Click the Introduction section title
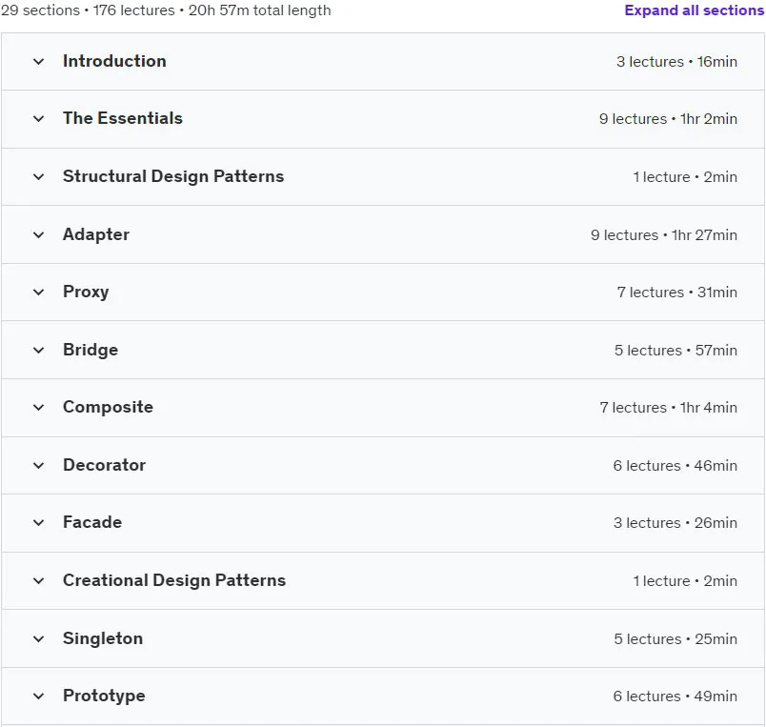This screenshot has width=766, height=727. point(114,61)
